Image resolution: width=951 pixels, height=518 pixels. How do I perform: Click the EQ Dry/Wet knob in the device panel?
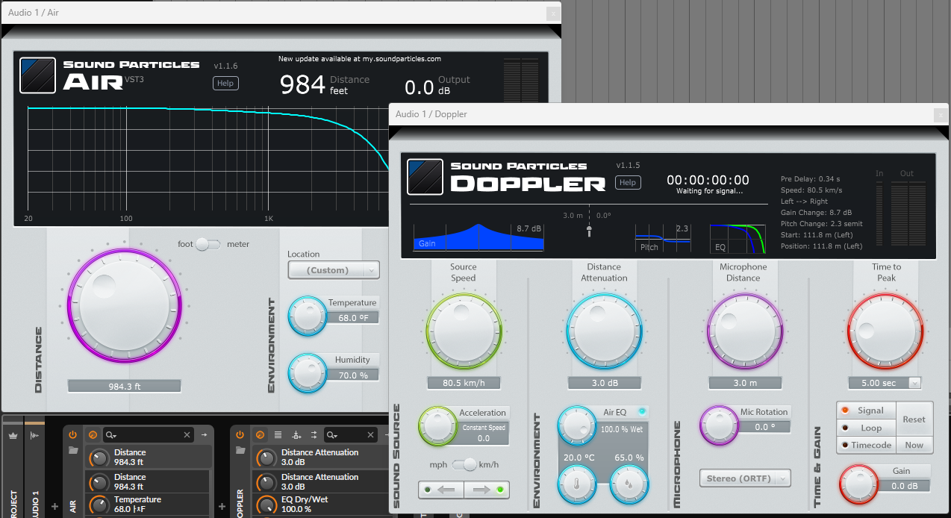click(x=265, y=504)
